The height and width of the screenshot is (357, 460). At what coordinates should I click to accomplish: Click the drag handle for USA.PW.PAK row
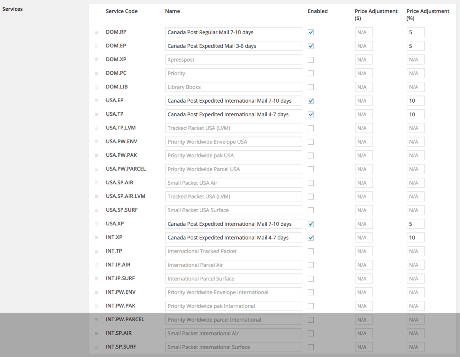click(x=96, y=156)
